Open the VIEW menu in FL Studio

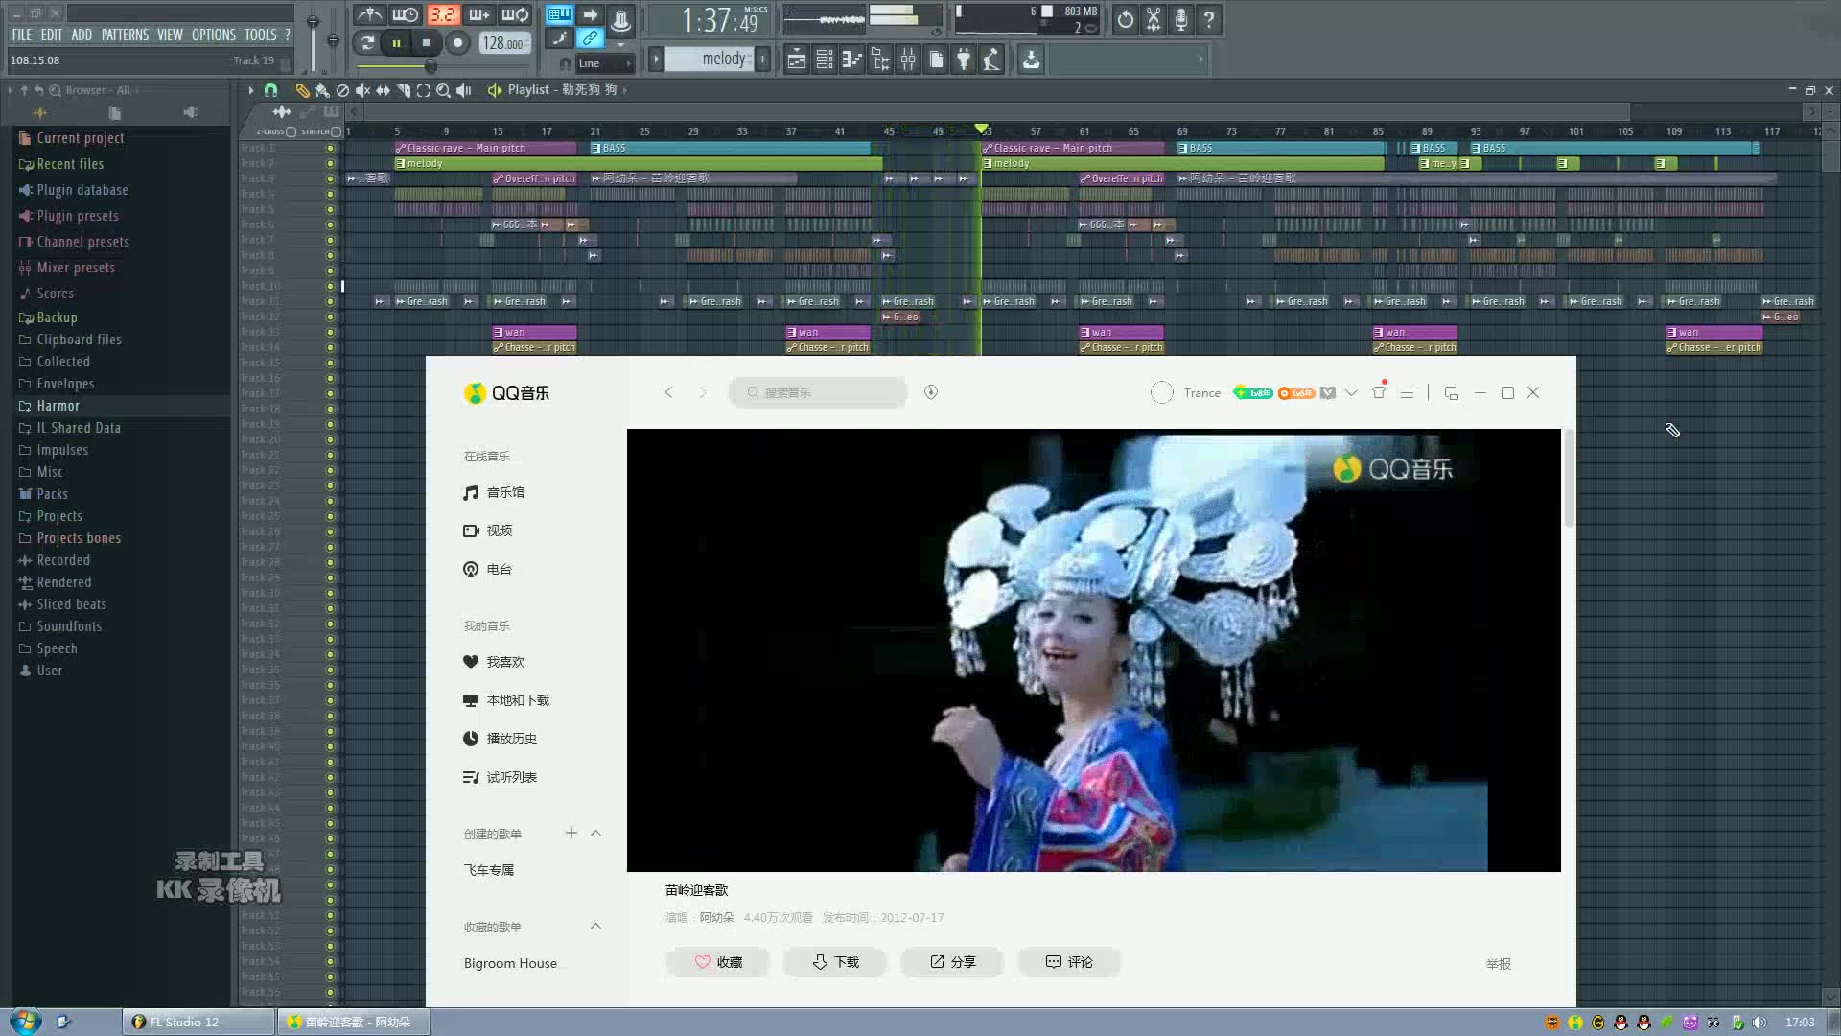(x=170, y=33)
